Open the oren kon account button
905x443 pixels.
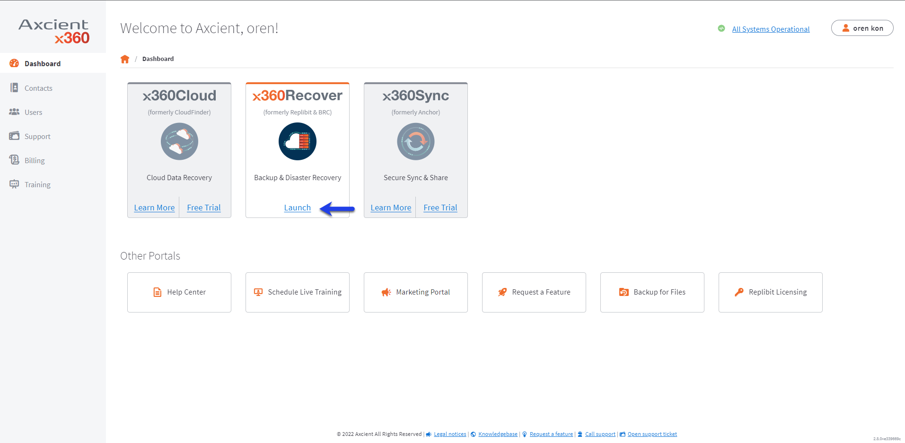[862, 28]
